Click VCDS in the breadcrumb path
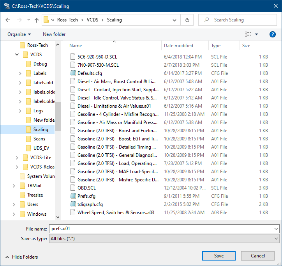Viewport: 282px width, 266px height. (92, 20)
